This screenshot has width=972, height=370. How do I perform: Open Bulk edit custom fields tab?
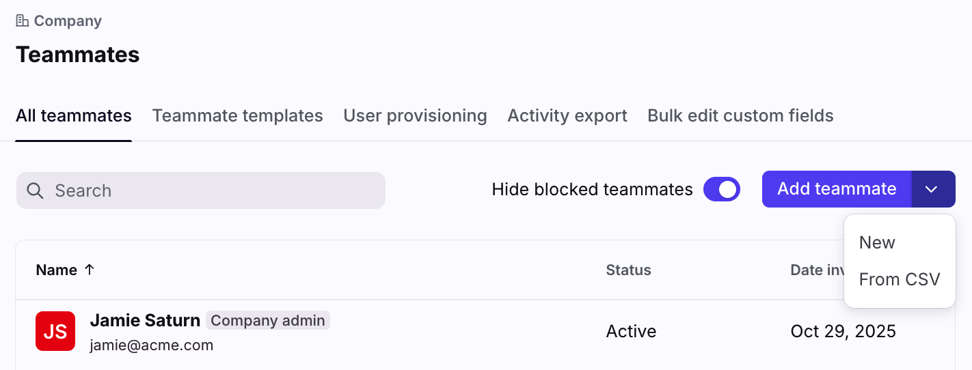(x=740, y=116)
